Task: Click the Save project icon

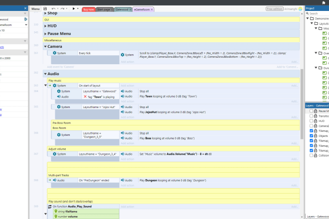Action: [45, 9]
